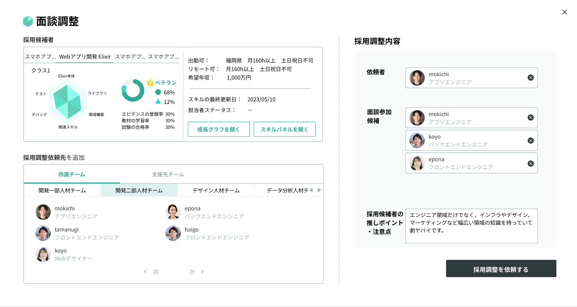Viewport: 577px width, 307px height.
Task: Remove mokichi from the 依頼者 field
Action: click(531, 78)
